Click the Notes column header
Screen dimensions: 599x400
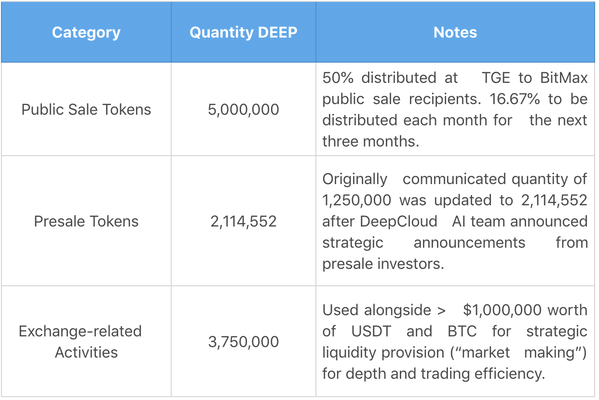click(x=455, y=33)
